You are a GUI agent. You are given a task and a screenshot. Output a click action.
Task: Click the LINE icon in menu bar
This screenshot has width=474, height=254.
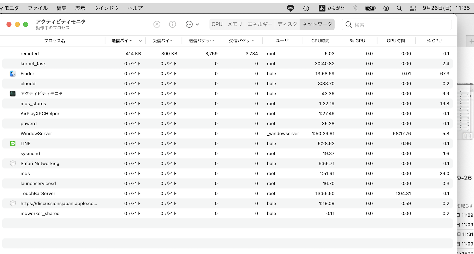click(290, 8)
